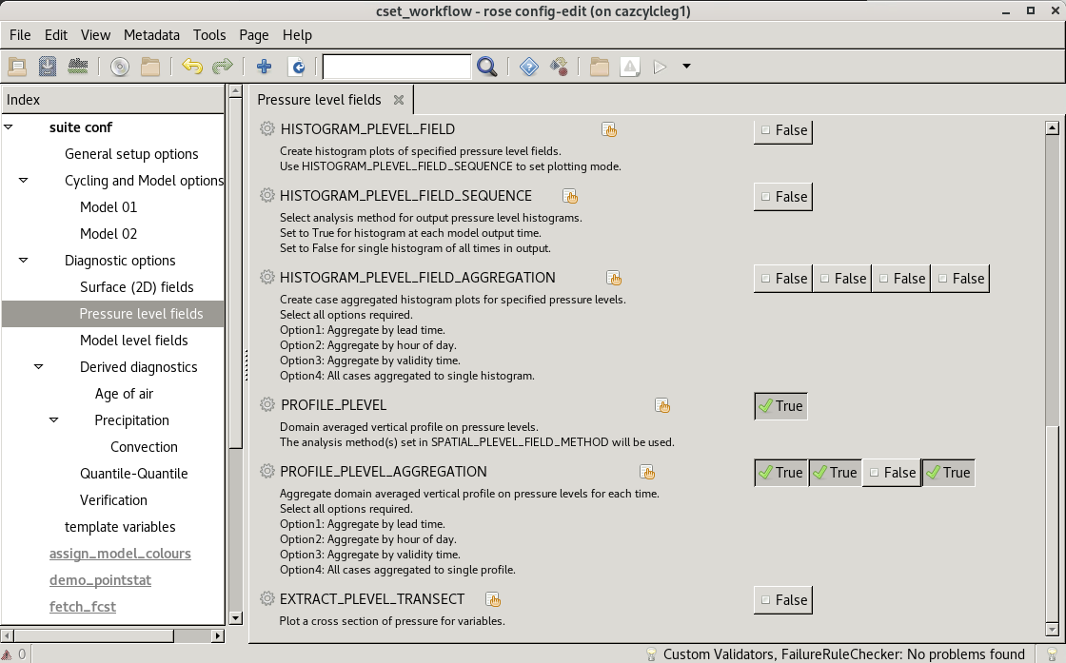Toggle first option of HISTOGRAM_PLEVEL_FIELD_AGGREGATION
This screenshot has width=1066, height=663.
tap(783, 279)
